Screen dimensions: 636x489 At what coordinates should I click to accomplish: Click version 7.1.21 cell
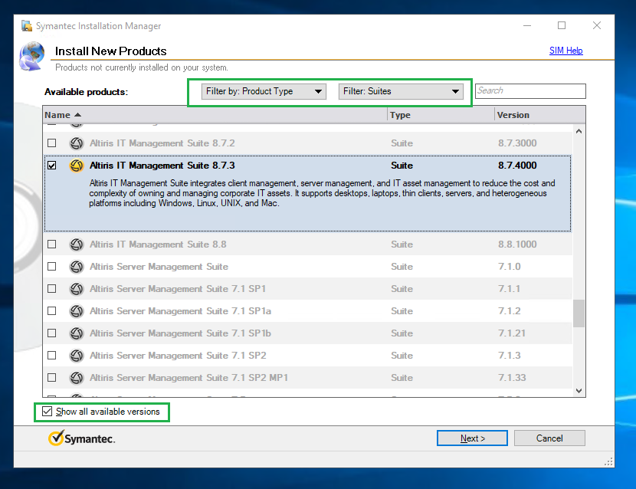[x=512, y=333]
